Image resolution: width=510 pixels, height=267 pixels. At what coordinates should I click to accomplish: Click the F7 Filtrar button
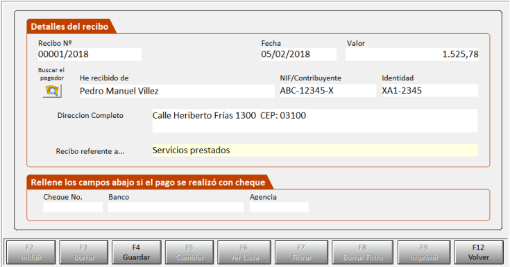coord(302,252)
